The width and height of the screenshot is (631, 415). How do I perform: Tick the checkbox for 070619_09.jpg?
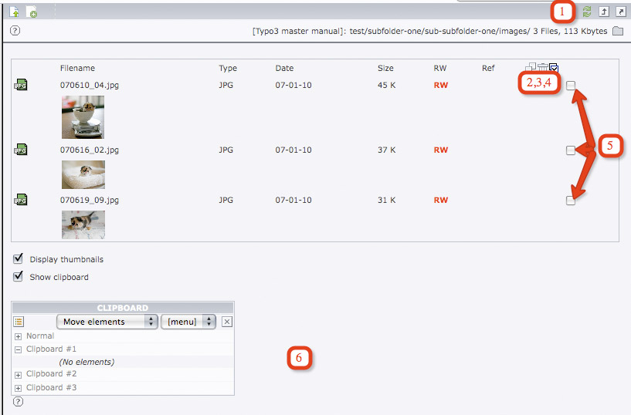(570, 201)
